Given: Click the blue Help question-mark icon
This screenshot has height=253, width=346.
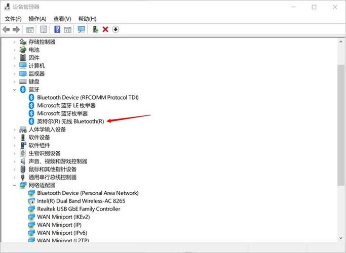Looking at the screenshot, I should [x=57, y=29].
